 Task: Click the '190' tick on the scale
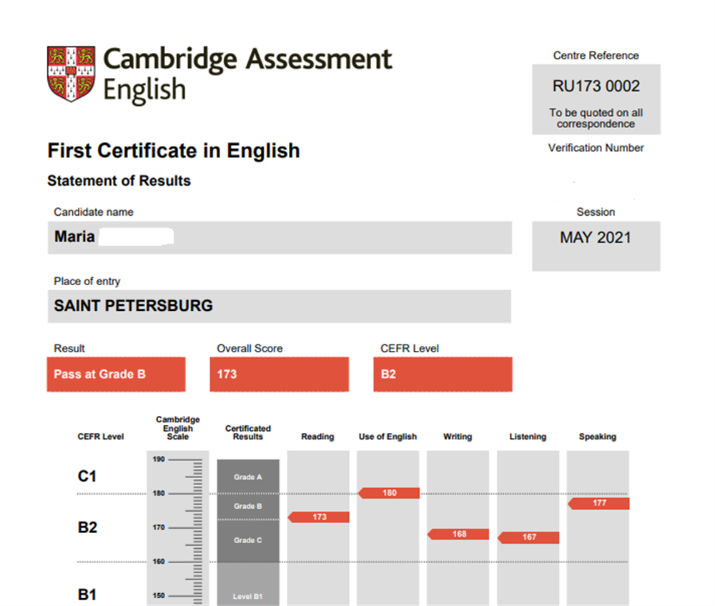159,460
